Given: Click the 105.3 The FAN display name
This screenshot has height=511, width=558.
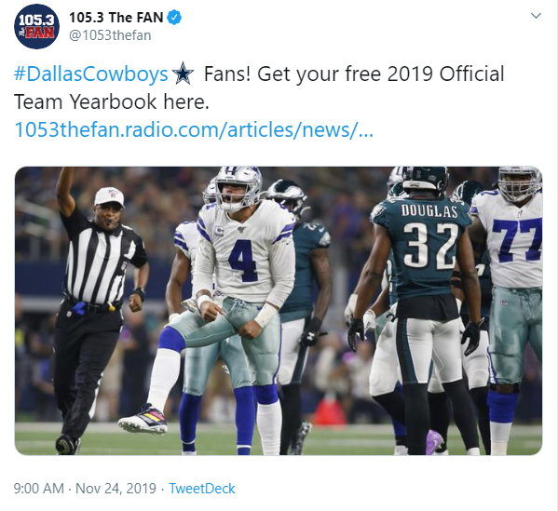Looking at the screenshot, I should (116, 18).
